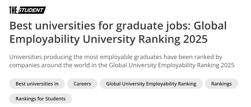251x107 pixels.
Task: Choose the Rankings tag pill
Action: pos(221,84)
